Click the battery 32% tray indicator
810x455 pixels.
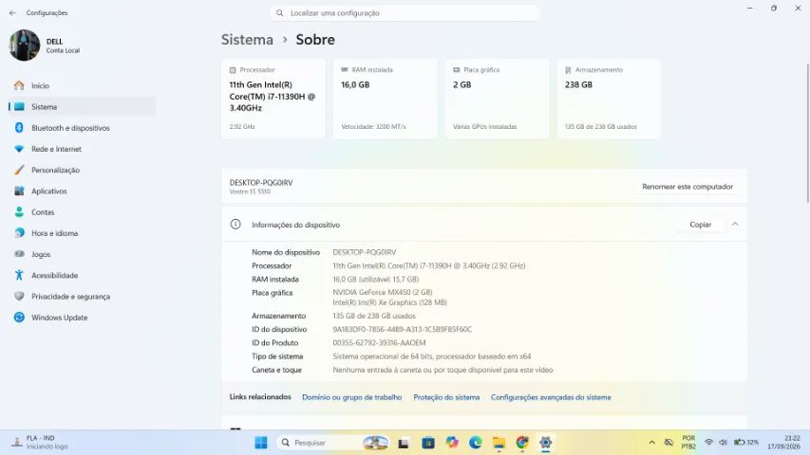tap(746, 442)
